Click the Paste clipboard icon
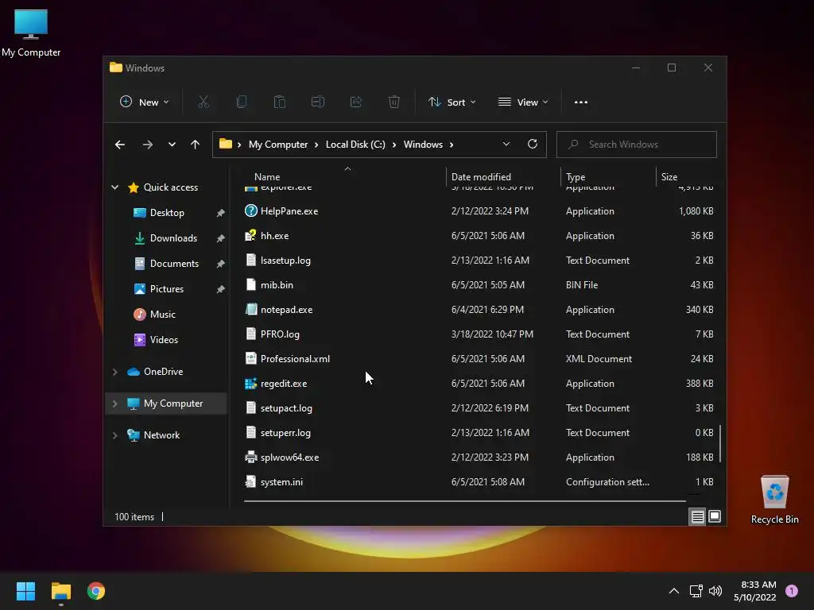 pos(279,102)
